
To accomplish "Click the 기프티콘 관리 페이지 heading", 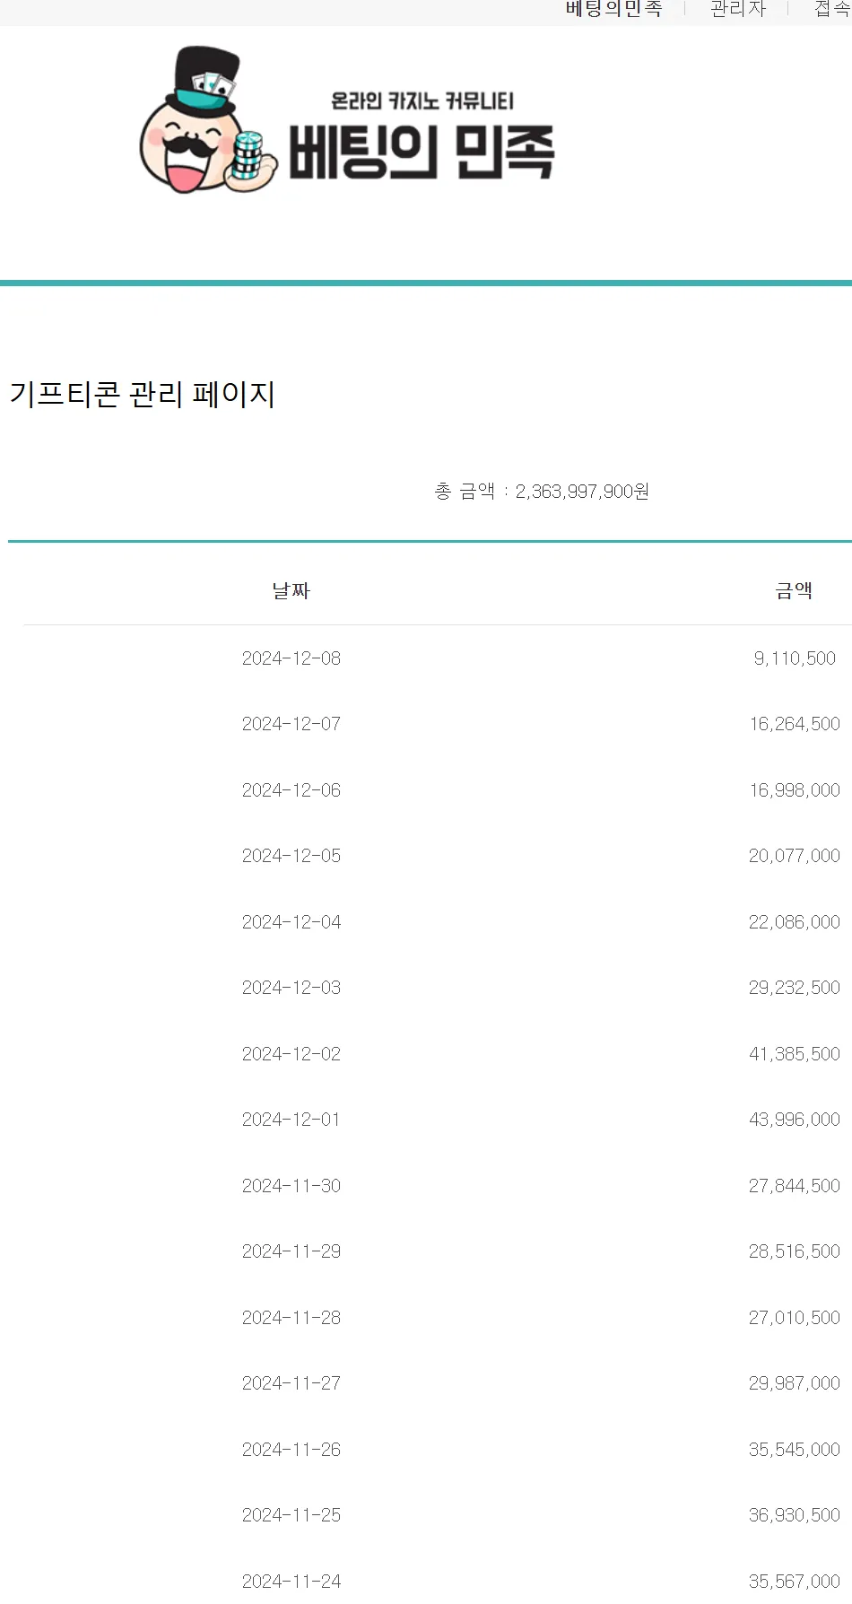I will click(x=143, y=395).
